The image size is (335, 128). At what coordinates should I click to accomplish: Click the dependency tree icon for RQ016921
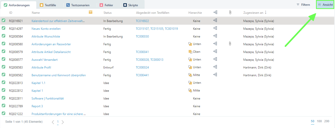tap(215, 21)
